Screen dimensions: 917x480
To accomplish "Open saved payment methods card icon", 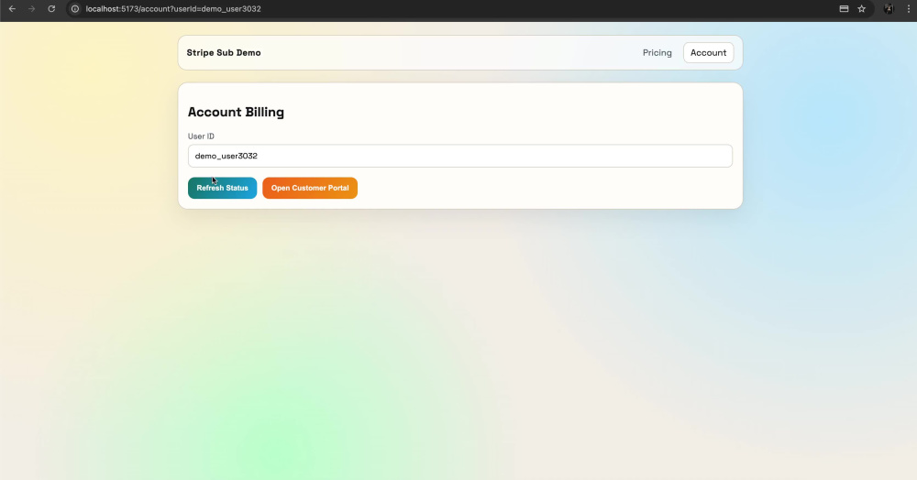I will point(844,9).
